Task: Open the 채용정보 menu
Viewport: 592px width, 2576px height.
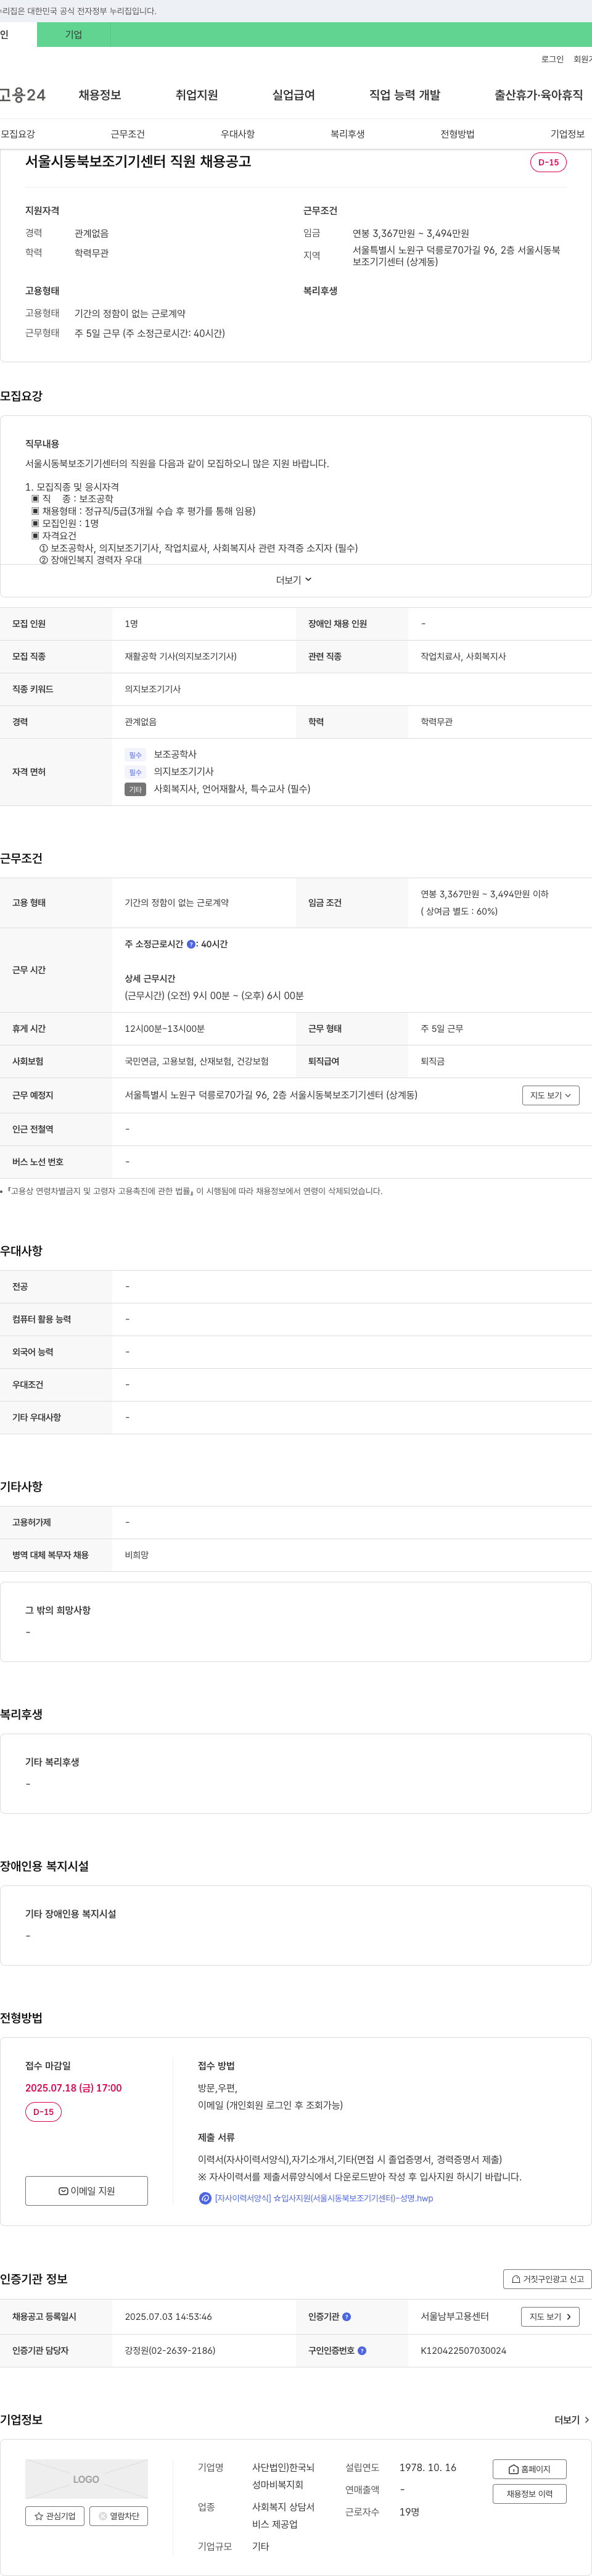Action: point(100,95)
